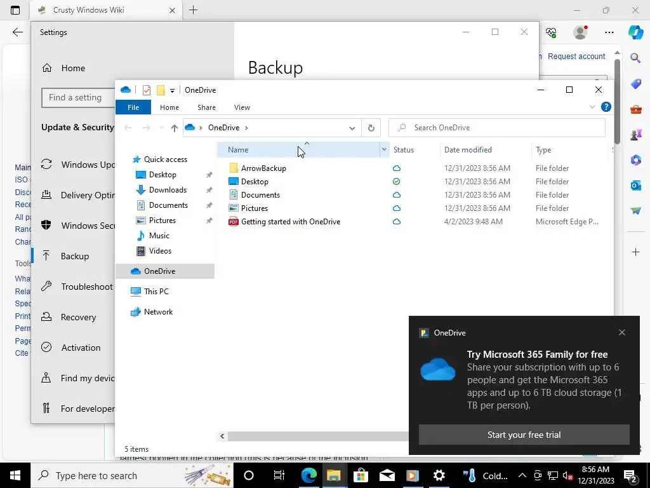Open Videos in navigation pane
This screenshot has width=650, height=488.
click(160, 250)
